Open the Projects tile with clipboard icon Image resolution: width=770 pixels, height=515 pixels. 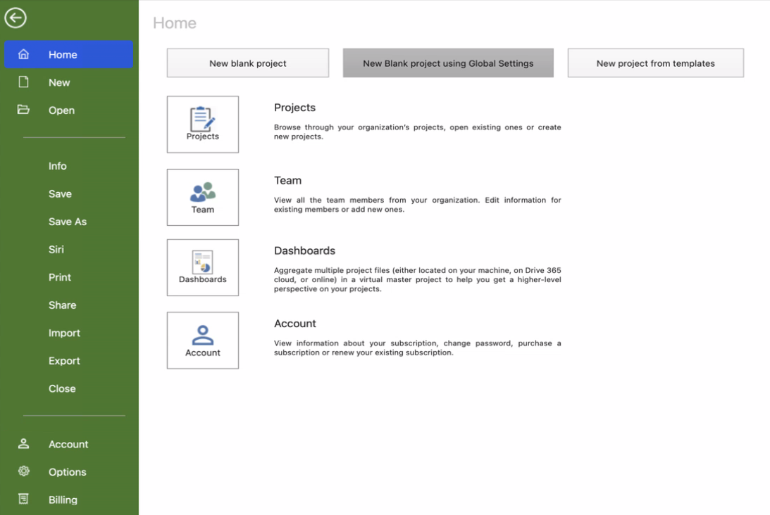pyautogui.click(x=203, y=124)
